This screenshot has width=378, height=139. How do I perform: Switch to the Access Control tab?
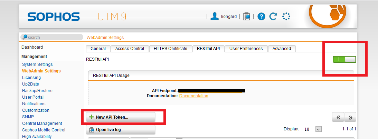pos(130,49)
